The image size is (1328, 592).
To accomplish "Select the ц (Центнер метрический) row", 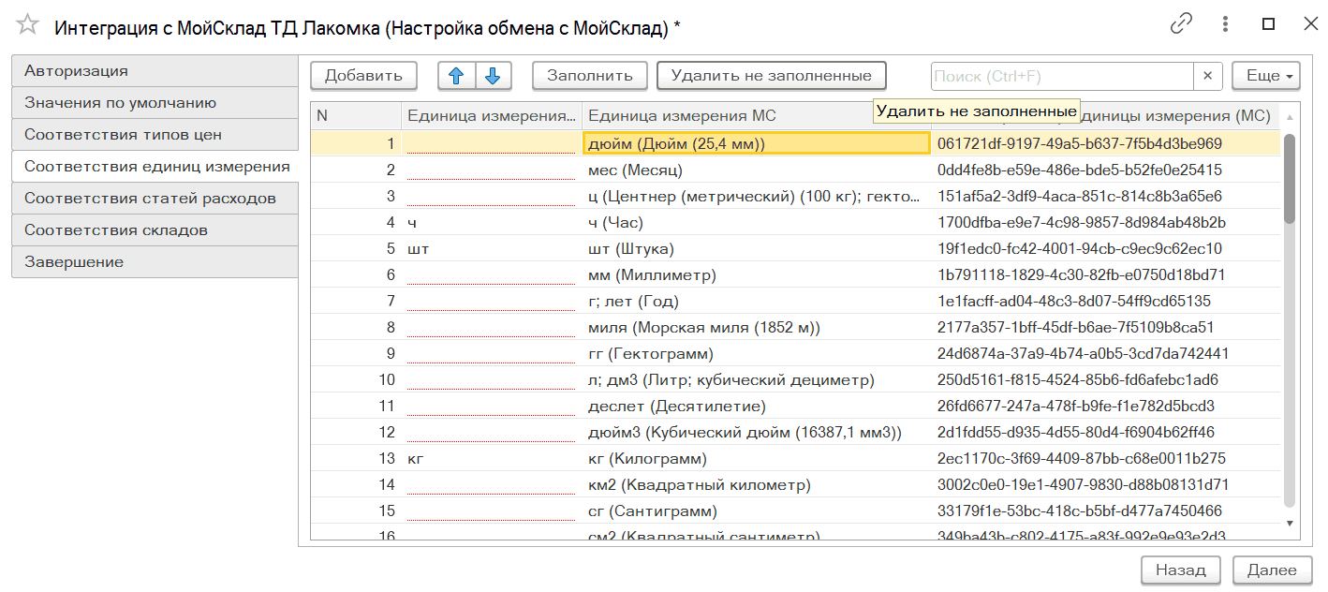I will (795, 197).
